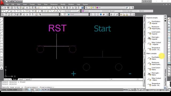Toggle Dynamic Input in the status bar
The width and height of the screenshot is (171, 96).
click(43, 90)
